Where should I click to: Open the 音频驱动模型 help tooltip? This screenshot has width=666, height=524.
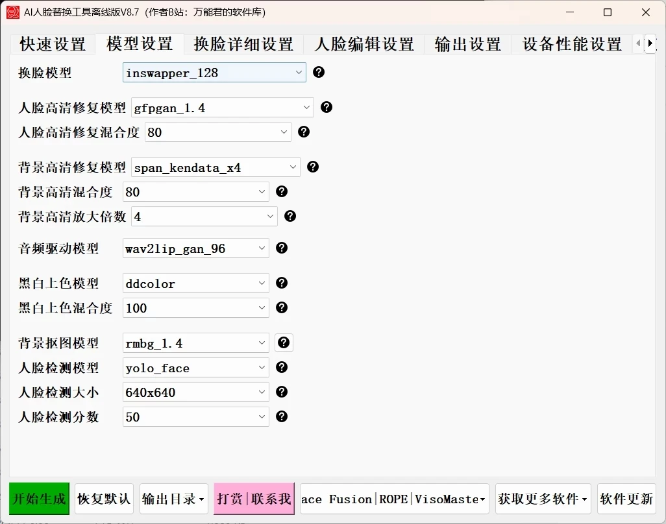coord(282,248)
